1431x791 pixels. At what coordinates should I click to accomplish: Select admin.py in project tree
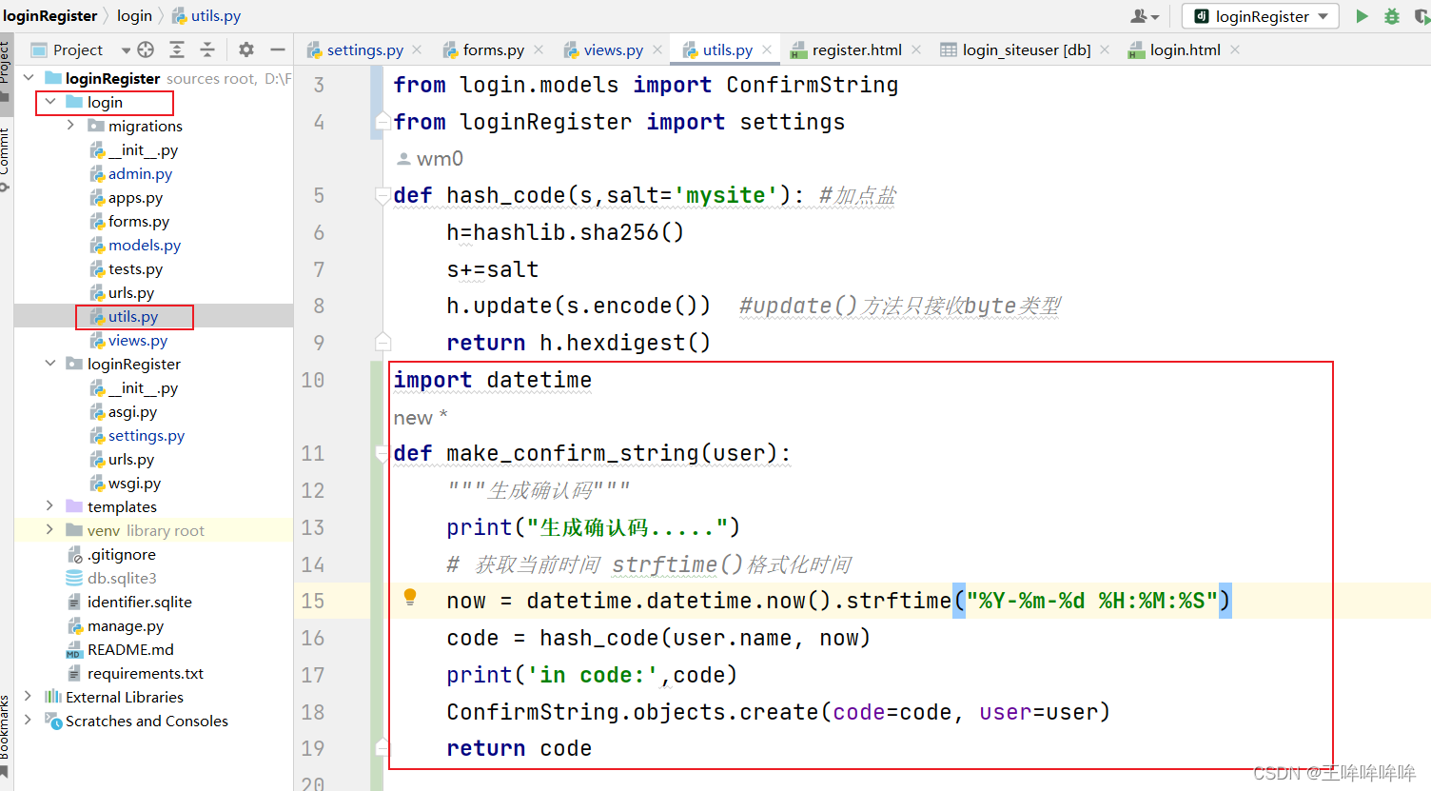tap(140, 173)
